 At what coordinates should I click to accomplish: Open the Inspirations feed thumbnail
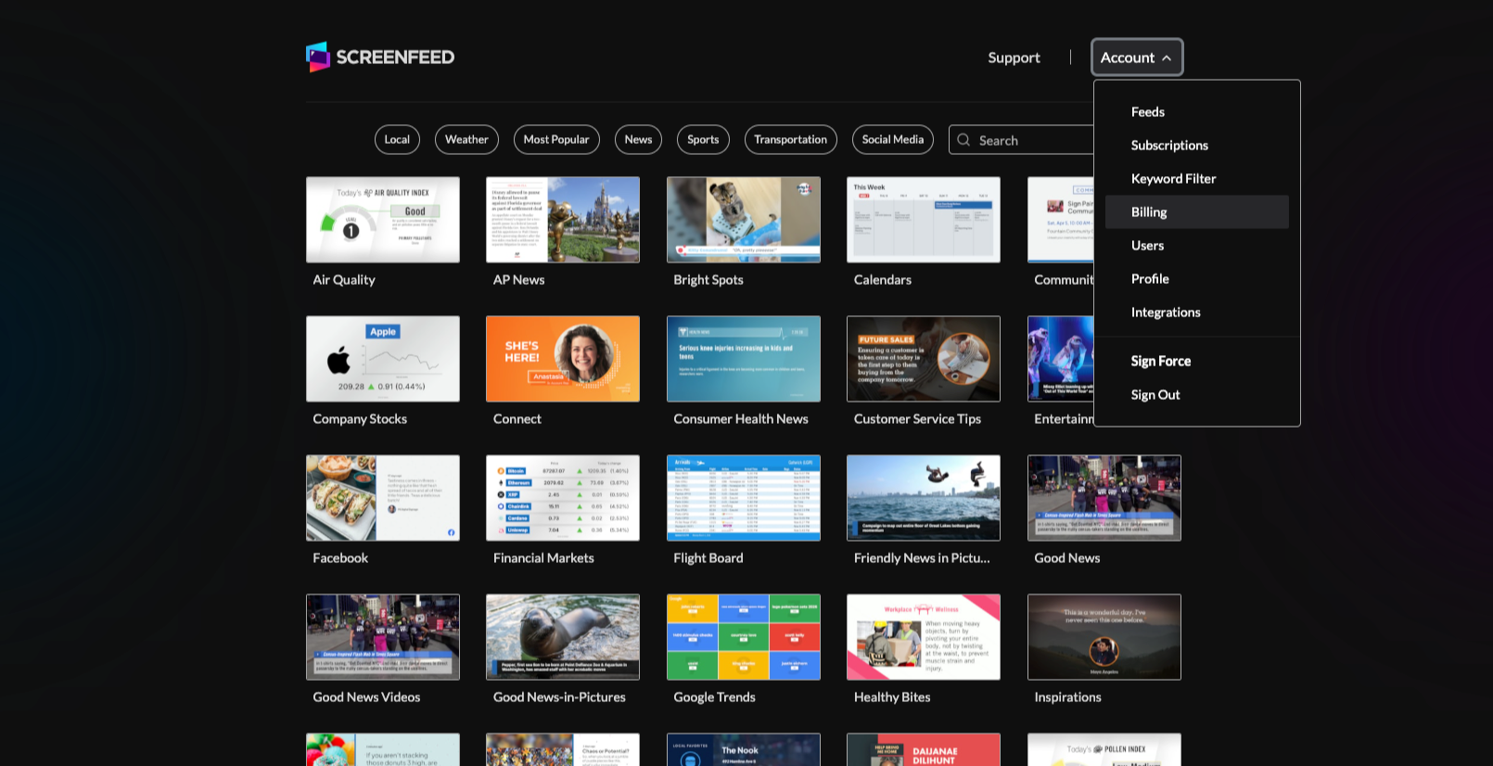pyautogui.click(x=1104, y=637)
